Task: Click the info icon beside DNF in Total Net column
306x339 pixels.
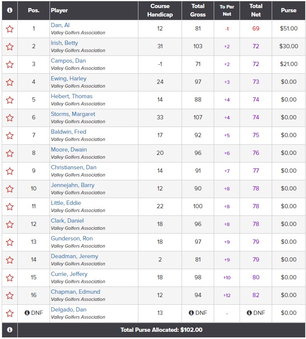Action: click(249, 313)
